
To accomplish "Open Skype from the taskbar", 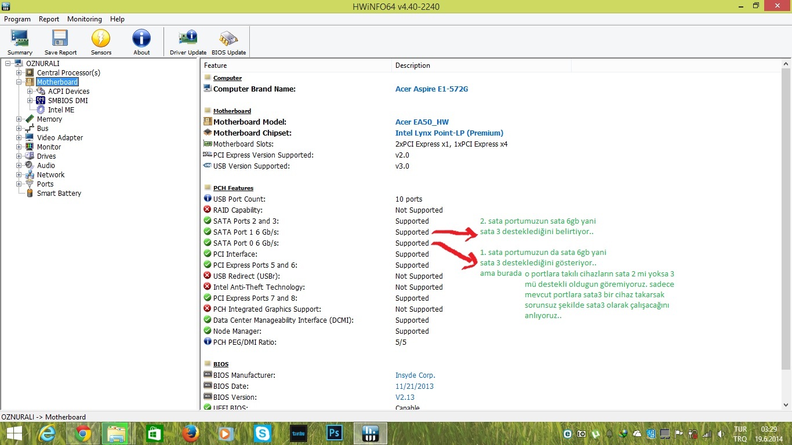I will click(x=263, y=433).
